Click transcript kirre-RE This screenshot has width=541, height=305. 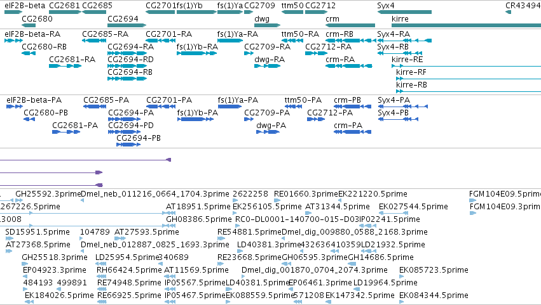[x=407, y=60]
